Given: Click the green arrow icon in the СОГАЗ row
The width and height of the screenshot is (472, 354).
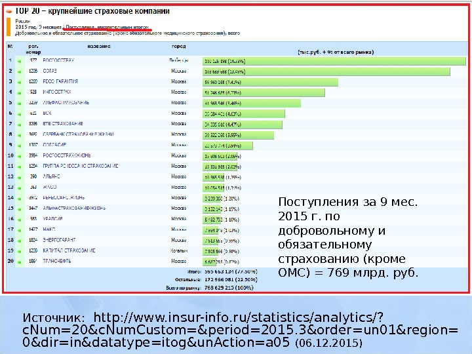Looking at the screenshot, I should pos(20,72).
